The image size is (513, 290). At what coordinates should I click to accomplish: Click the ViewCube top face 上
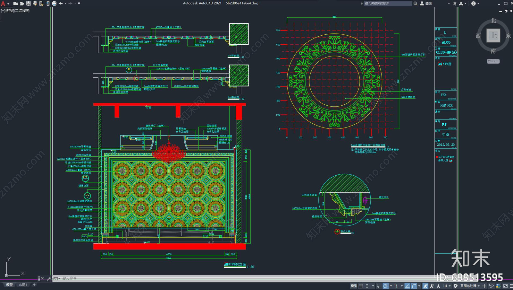(x=493, y=35)
